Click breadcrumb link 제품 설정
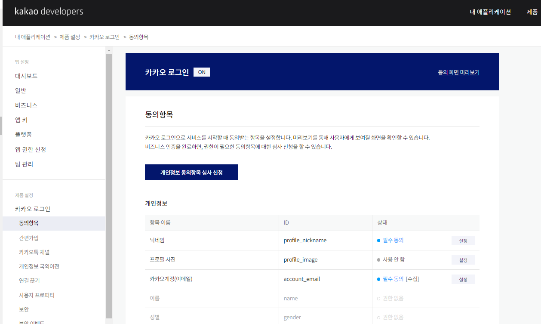This screenshot has height=324, width=541. [x=70, y=37]
